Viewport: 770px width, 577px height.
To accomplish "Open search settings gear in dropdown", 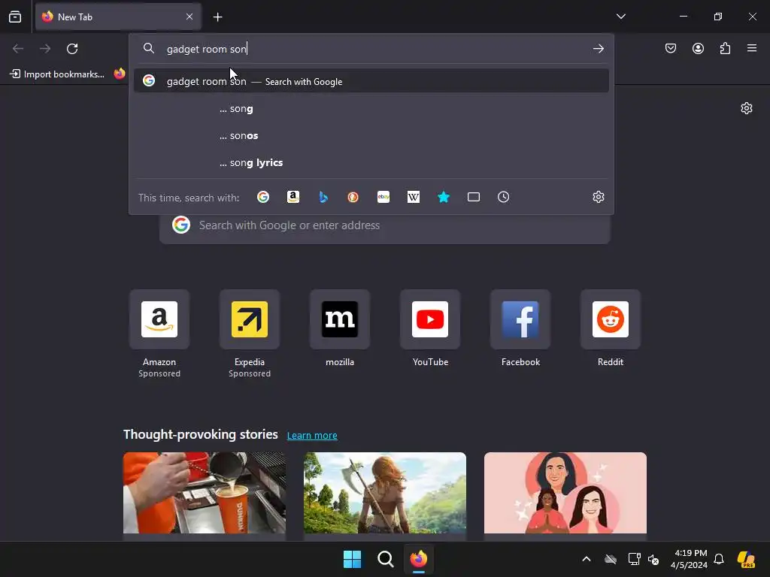I will (x=598, y=198).
